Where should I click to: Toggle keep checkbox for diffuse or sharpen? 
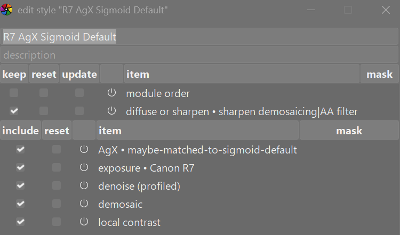[14, 111]
